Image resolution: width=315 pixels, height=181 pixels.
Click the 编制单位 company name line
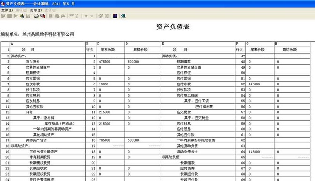(37, 34)
